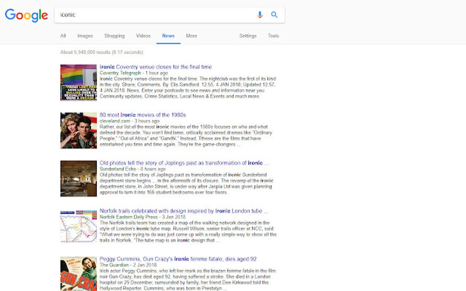Click the magnifying glass search icon
The height and width of the screenshot is (291, 466).
[274, 14]
